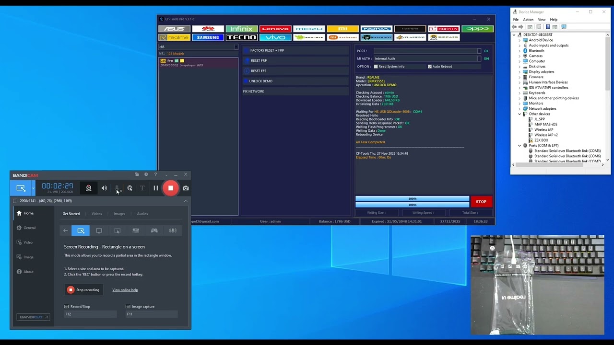Collapse the Ports (COM & LPT) node
The image size is (614, 345).
(x=520, y=146)
